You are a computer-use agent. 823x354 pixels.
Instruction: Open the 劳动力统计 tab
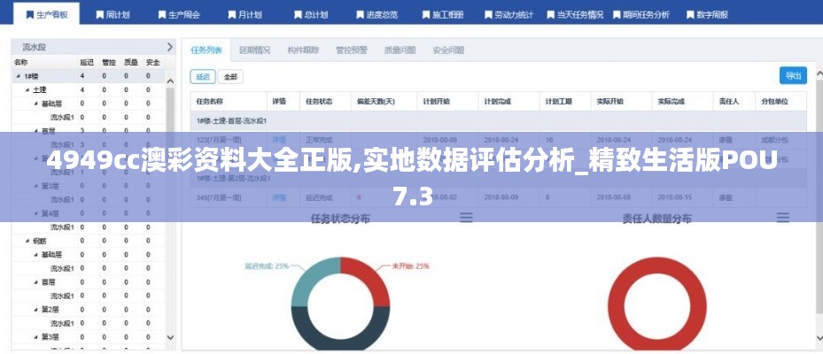(x=509, y=15)
